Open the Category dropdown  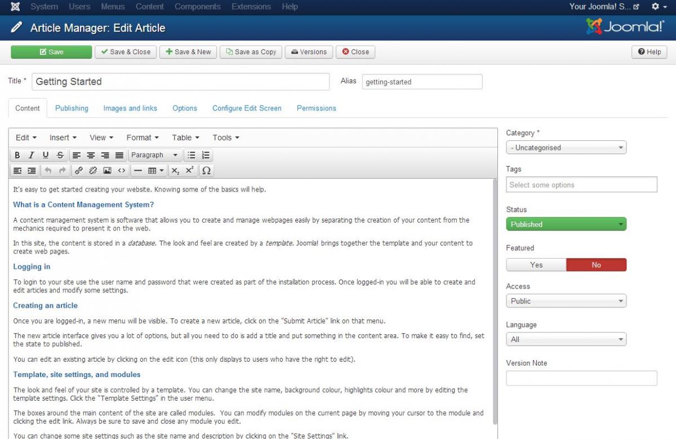(x=566, y=148)
